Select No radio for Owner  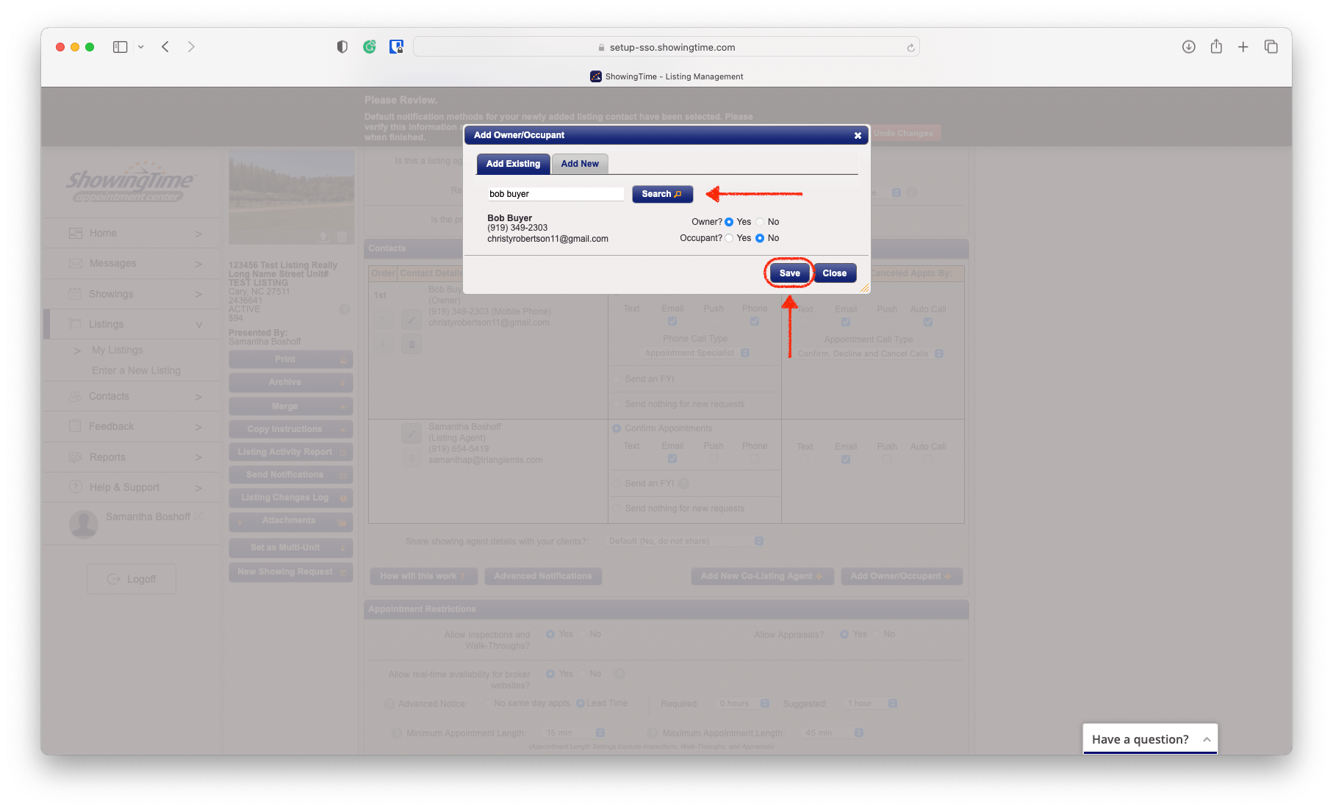click(x=760, y=221)
